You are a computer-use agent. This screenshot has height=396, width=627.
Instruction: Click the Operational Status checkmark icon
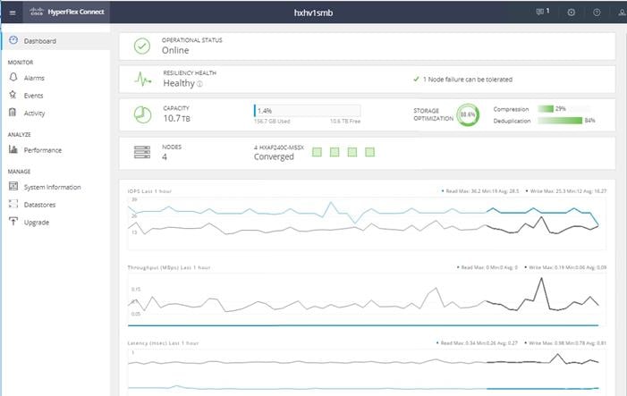pos(142,46)
